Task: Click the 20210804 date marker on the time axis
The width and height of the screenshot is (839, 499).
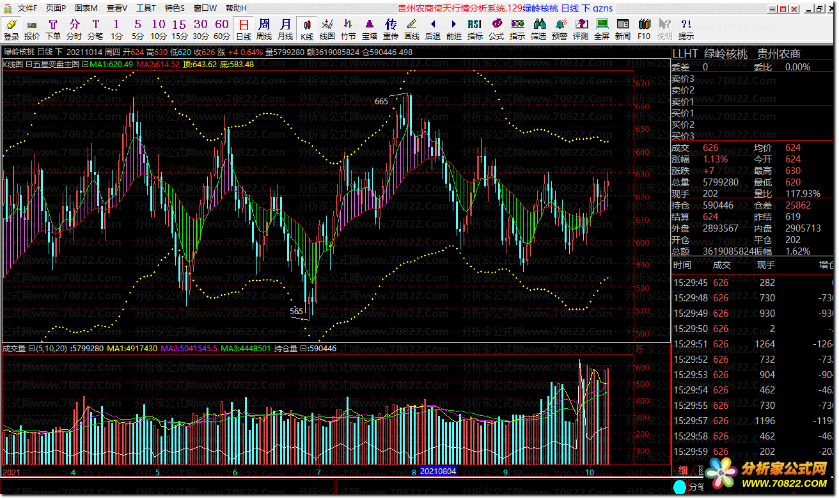Action: click(x=438, y=472)
